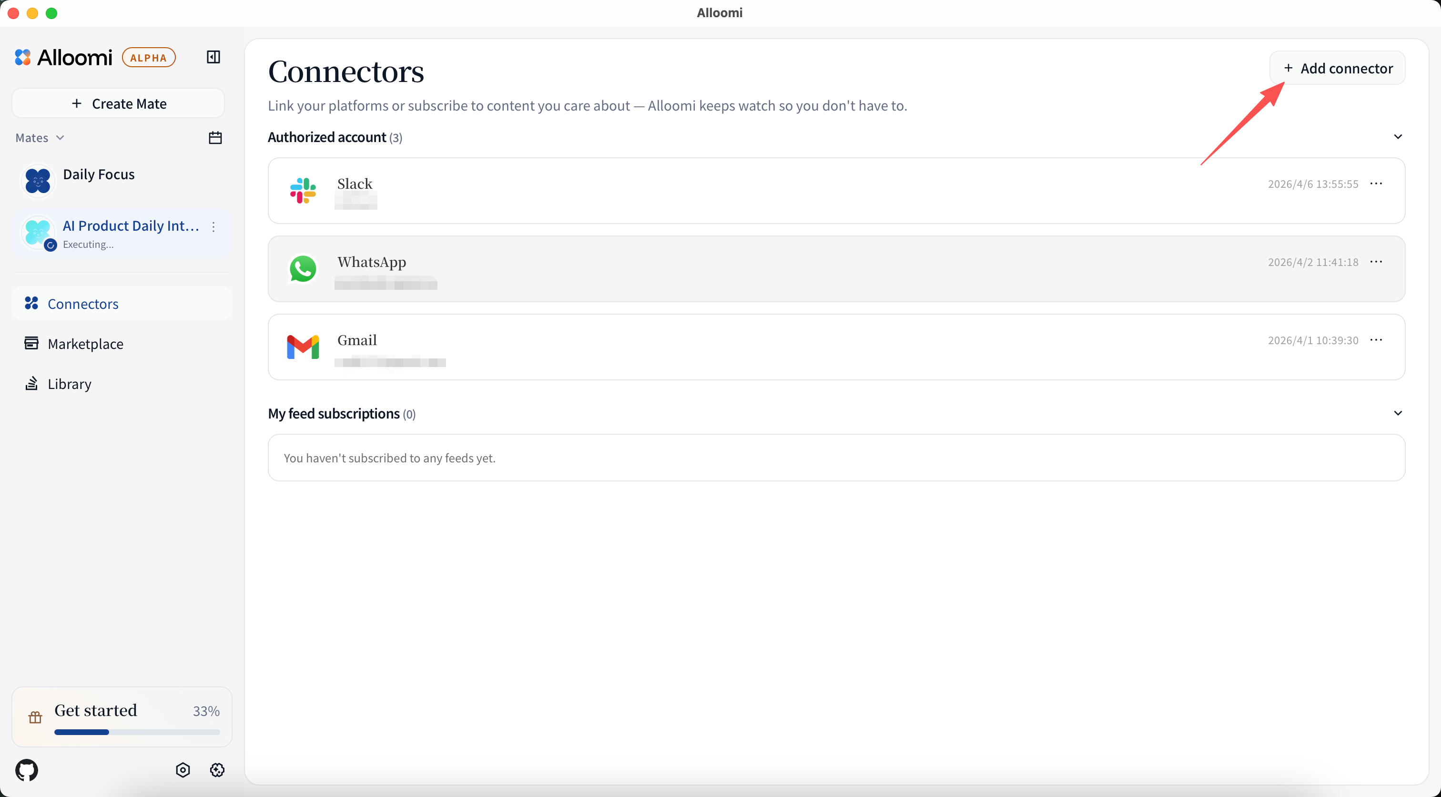
Task: Collapse the Authorized account section
Action: tap(1397, 137)
